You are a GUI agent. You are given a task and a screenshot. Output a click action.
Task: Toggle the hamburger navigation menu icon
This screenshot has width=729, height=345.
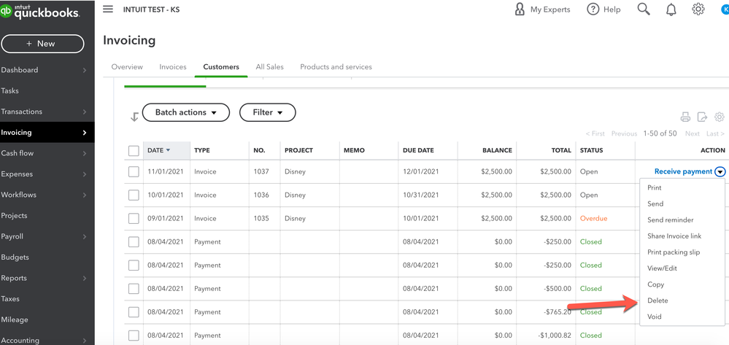108,9
